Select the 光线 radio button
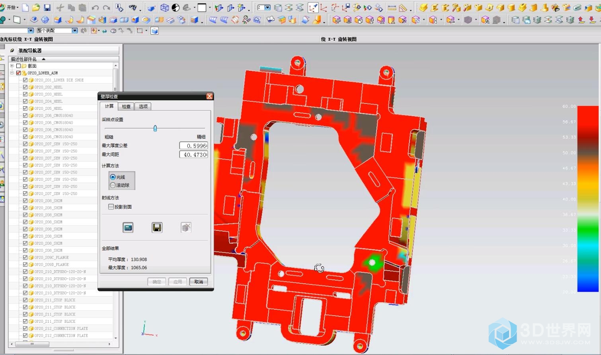Image resolution: width=601 pixels, height=355 pixels. click(x=113, y=177)
